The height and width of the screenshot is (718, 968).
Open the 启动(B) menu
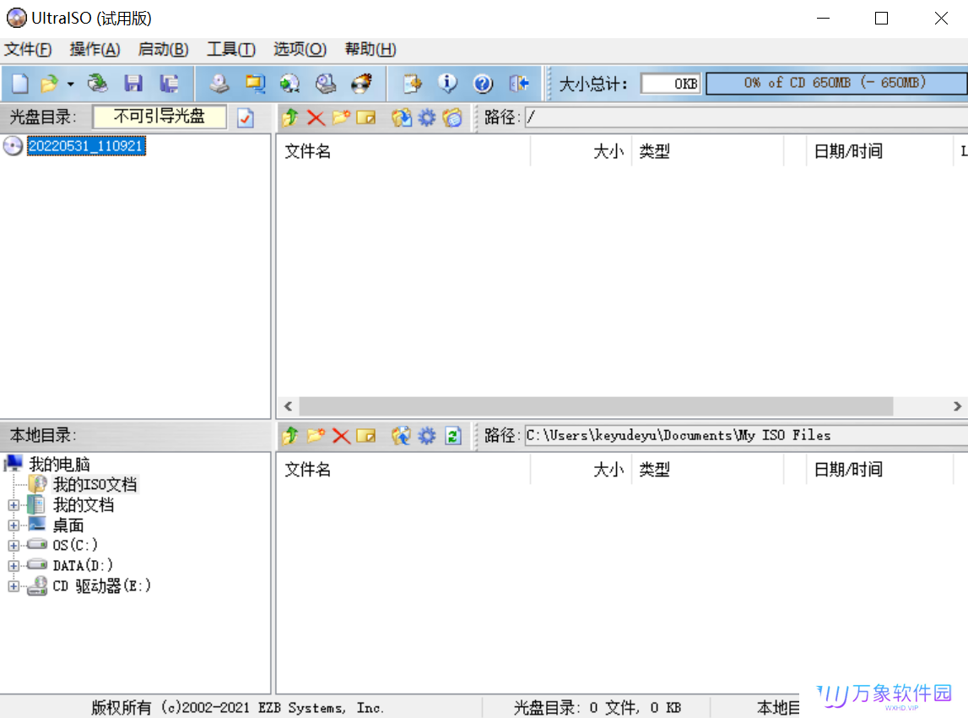click(x=163, y=50)
